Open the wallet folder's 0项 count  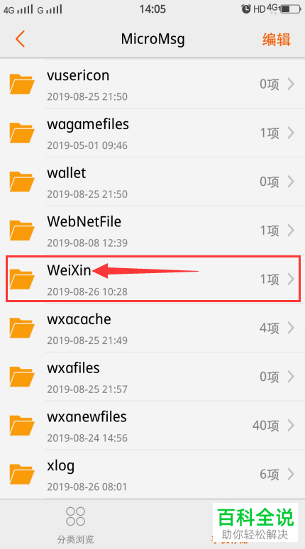[270, 182]
